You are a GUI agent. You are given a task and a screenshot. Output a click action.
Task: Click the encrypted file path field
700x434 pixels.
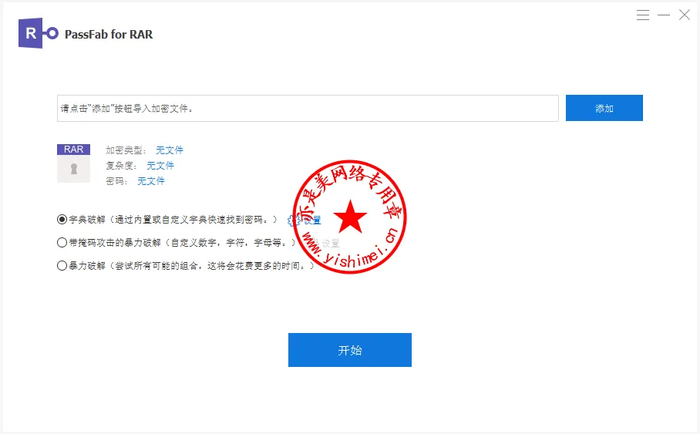tap(308, 109)
